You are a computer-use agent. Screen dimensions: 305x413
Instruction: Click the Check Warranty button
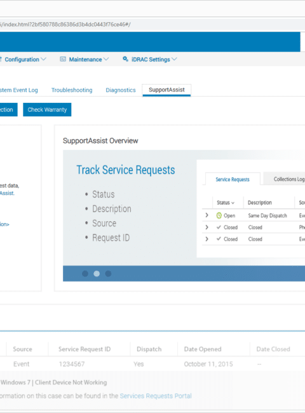tap(47, 109)
